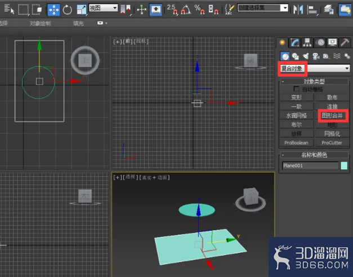Click the 网格化 button
This screenshot has height=277, width=353.
tap(332, 134)
